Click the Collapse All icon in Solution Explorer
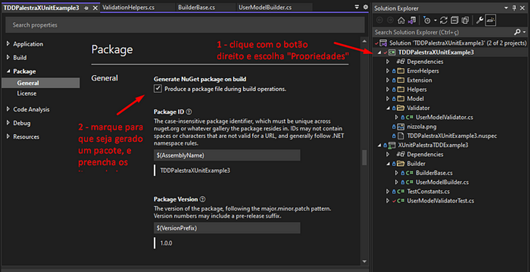 pyautogui.click(x=454, y=20)
